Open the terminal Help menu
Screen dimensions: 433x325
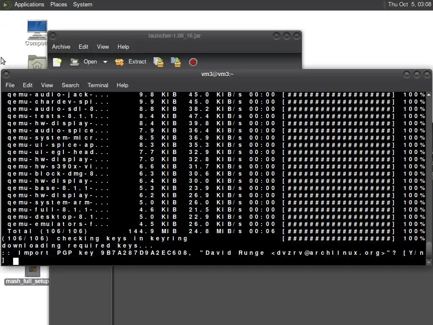pos(122,85)
